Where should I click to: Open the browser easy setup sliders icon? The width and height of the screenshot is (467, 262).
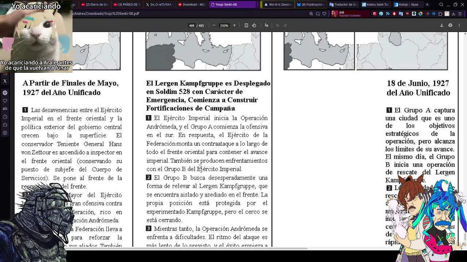click(460, 14)
